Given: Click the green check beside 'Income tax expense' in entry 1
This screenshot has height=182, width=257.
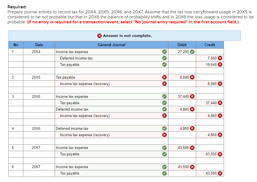Looking at the screenshot, I should pos(164,51).
